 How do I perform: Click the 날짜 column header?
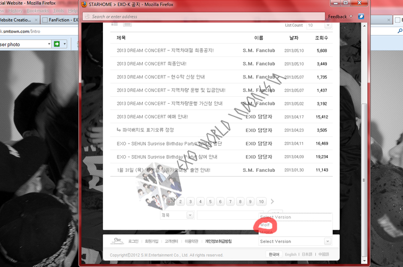(x=294, y=38)
